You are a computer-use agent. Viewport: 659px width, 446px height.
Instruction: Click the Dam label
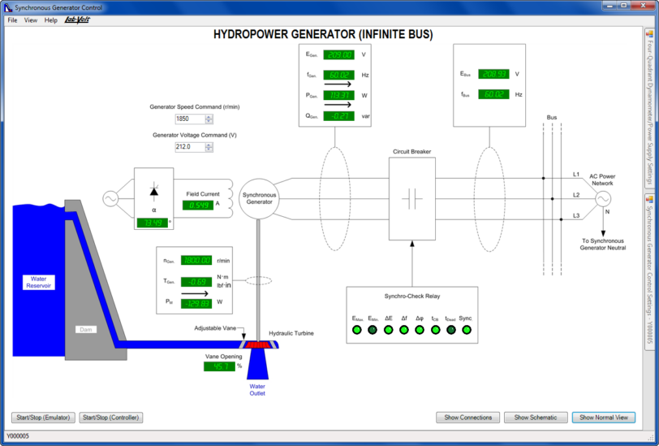pos(86,330)
